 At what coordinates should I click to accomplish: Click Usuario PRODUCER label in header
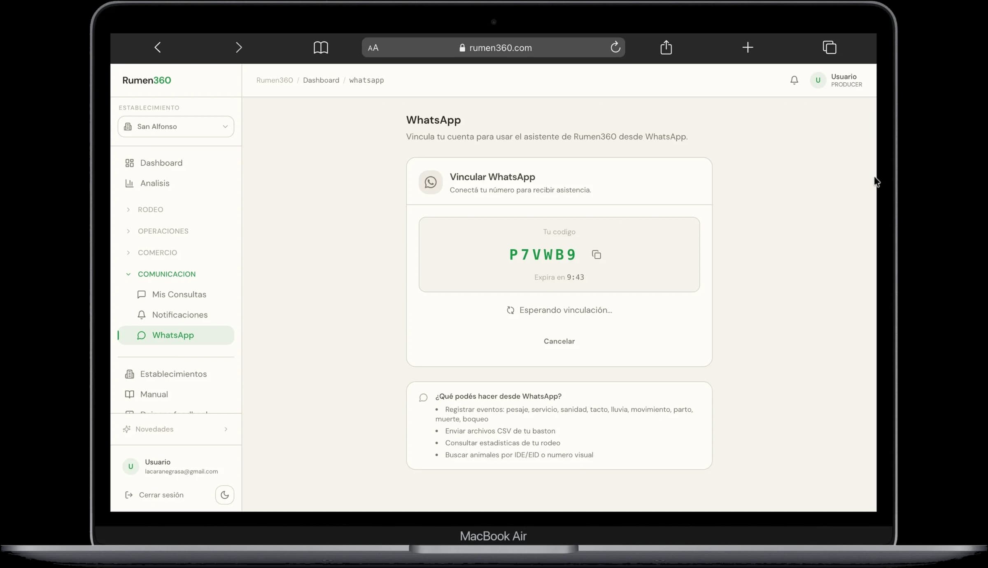tap(846, 80)
